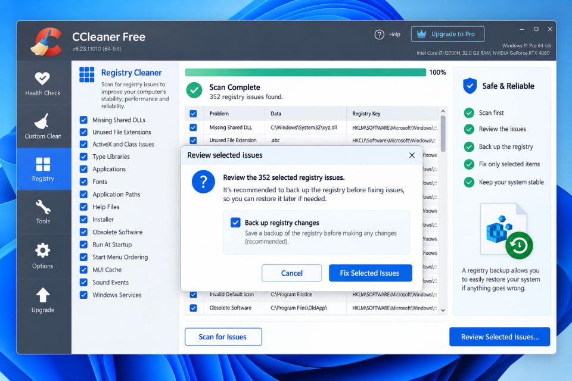
Task: Click the results scrollbar thumb
Action: (x=443, y=133)
